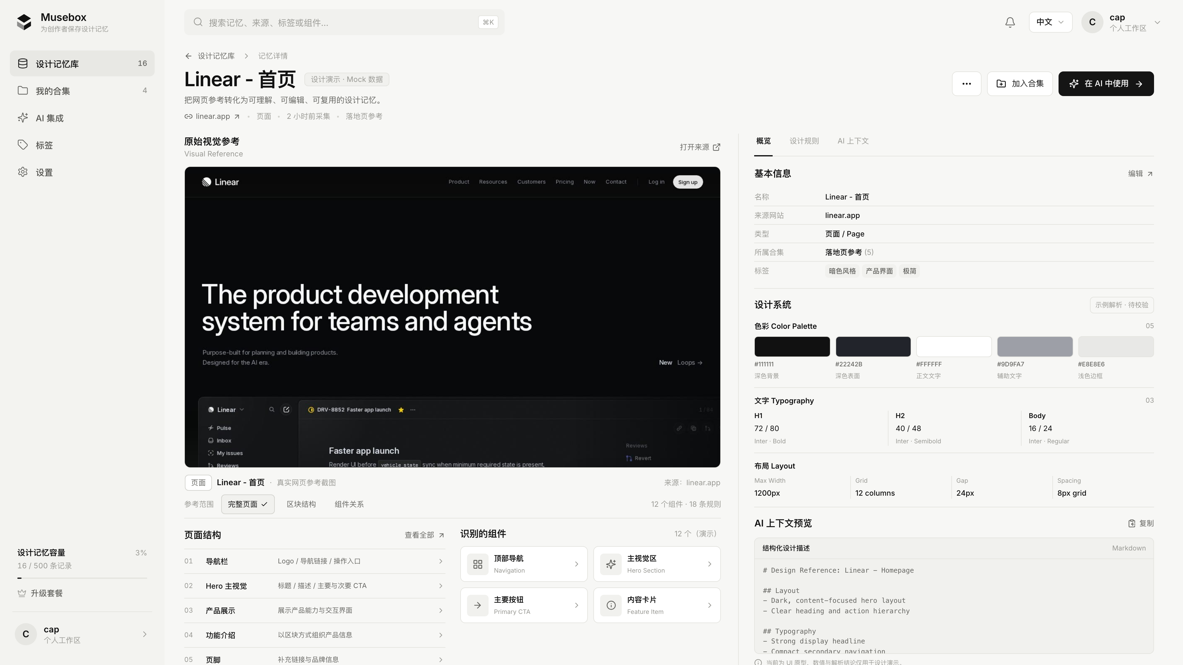1183x665 pixels.
Task: Open 我的合集 in the sidebar
Action: (x=82, y=91)
